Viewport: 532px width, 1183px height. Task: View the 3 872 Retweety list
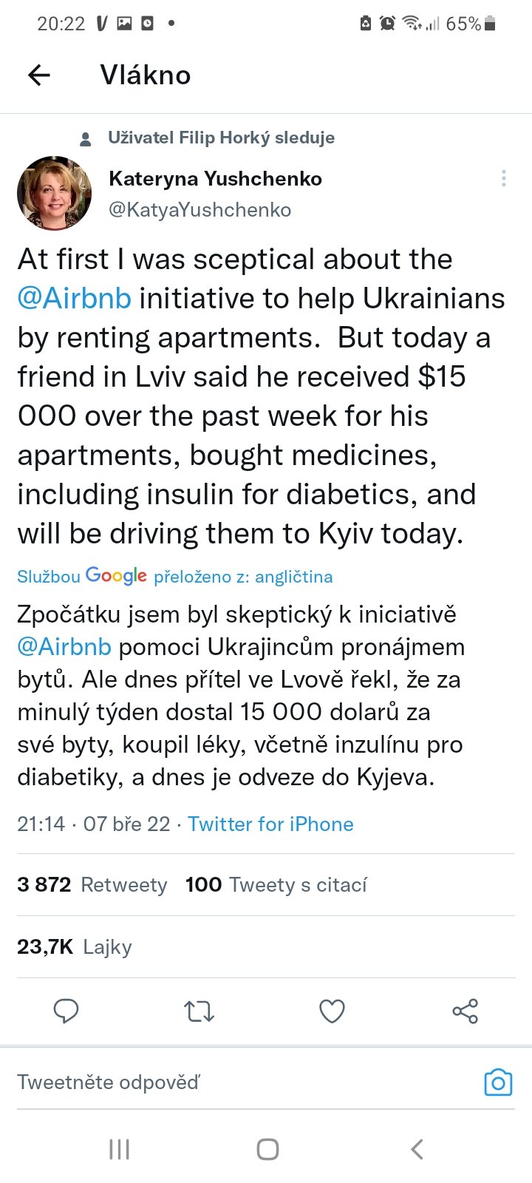click(x=92, y=885)
